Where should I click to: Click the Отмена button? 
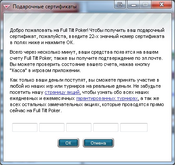(98, 143)
